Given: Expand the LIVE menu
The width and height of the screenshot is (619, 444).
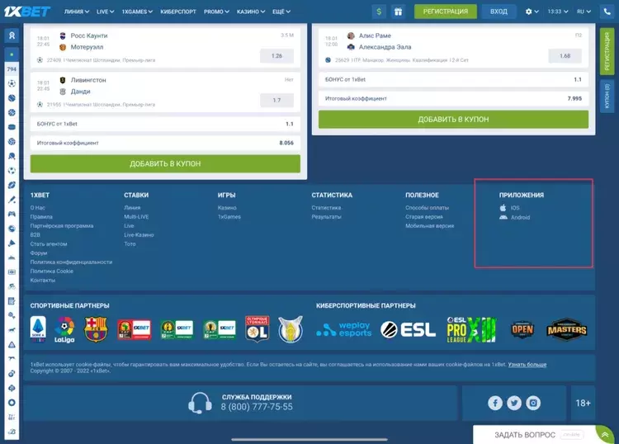Looking at the screenshot, I should pos(105,12).
